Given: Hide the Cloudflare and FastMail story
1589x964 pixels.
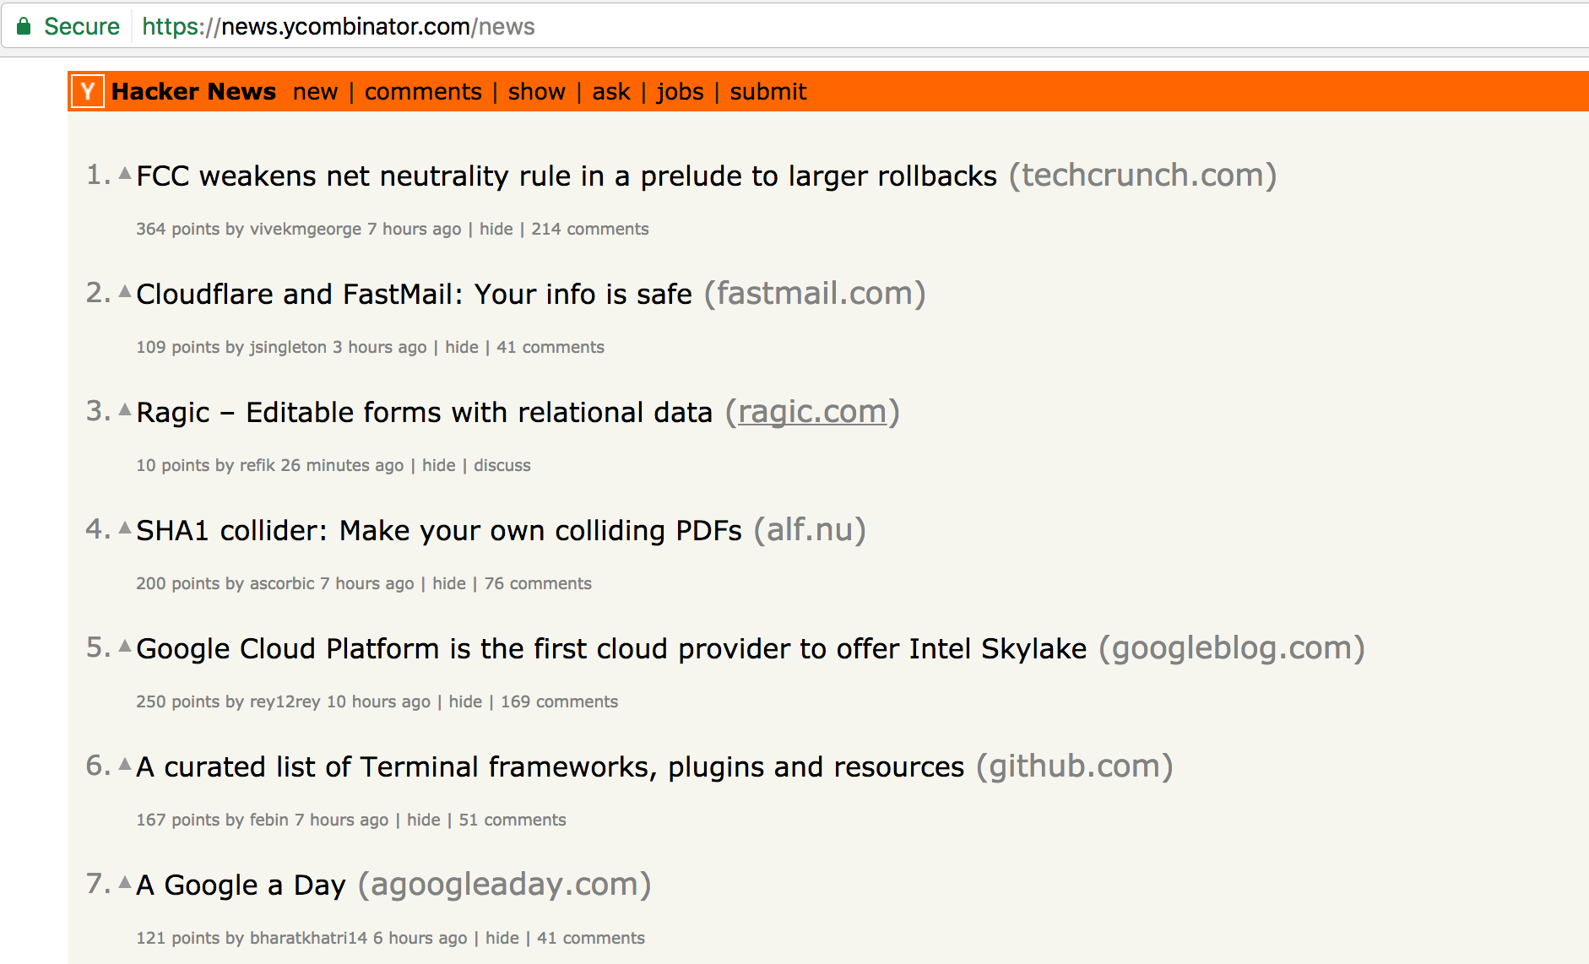Looking at the screenshot, I should pyautogui.click(x=462, y=347).
